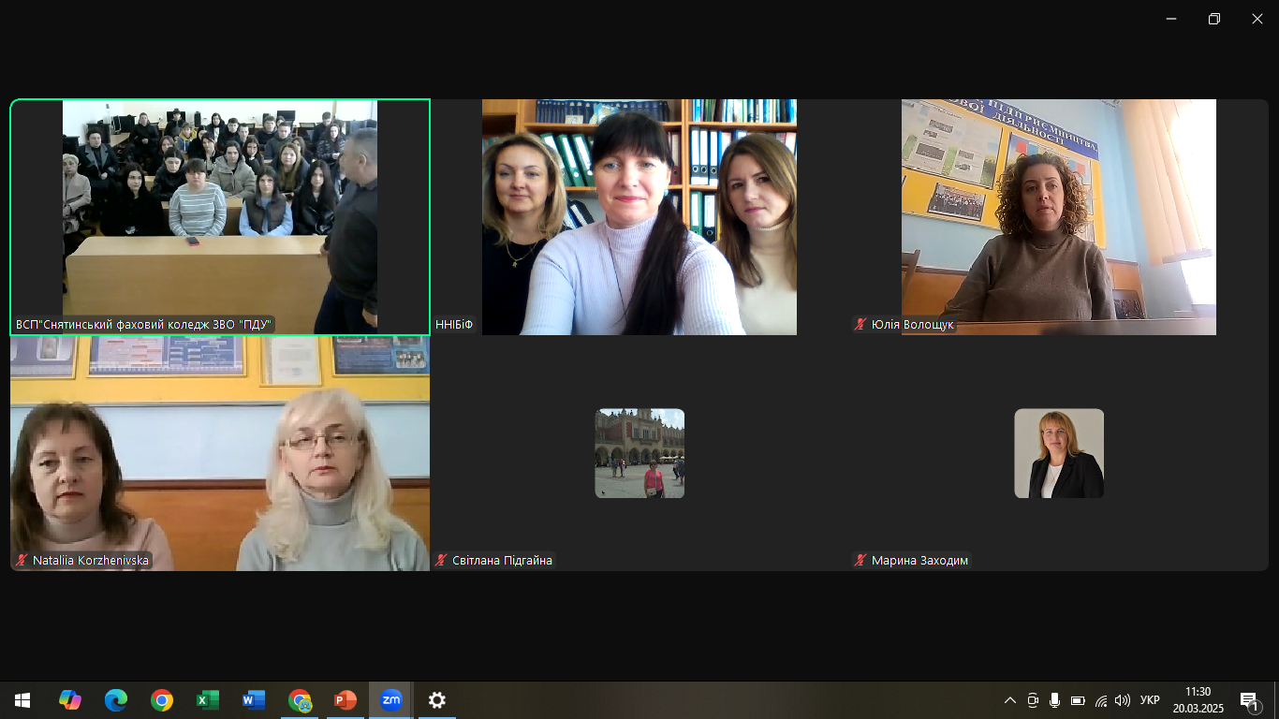Open the Settings gear in the taskbar
Screen dimensions: 1279x719
point(437,700)
